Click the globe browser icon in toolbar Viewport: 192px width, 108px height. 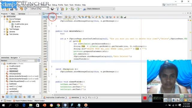(x=52, y=9)
